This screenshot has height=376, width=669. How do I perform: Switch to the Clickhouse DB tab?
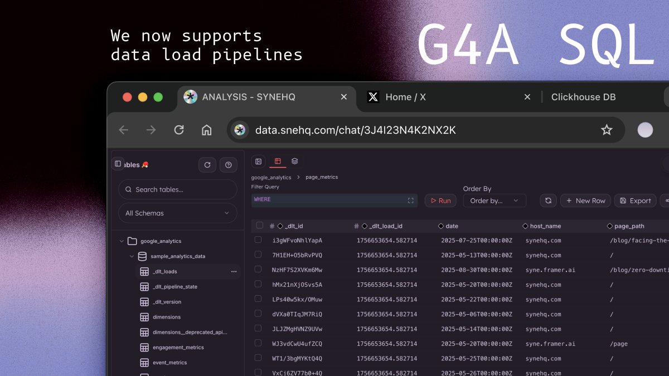(583, 97)
